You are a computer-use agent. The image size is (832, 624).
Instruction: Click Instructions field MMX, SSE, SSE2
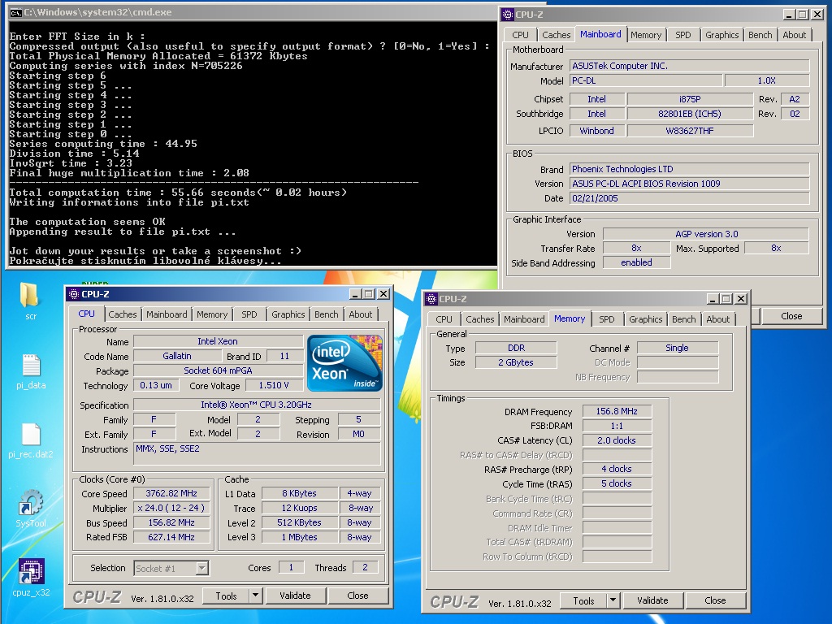click(257, 454)
